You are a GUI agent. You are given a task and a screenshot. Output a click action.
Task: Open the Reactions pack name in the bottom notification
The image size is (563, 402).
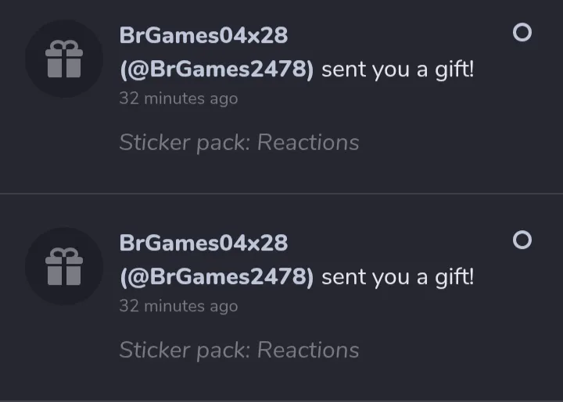[x=308, y=350]
